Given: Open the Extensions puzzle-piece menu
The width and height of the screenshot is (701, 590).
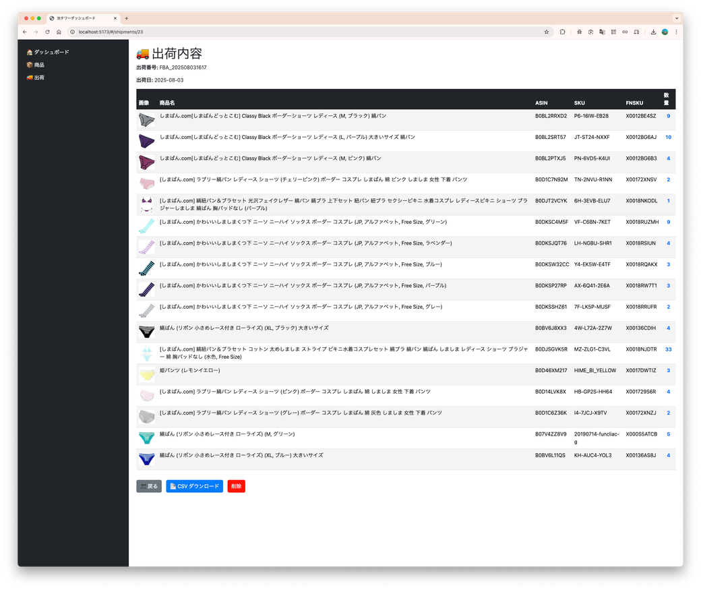Looking at the screenshot, I should [x=562, y=32].
